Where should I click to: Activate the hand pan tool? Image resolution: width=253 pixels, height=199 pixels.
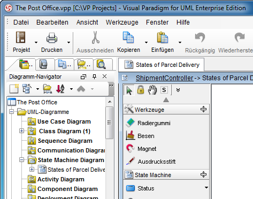(x=152, y=90)
